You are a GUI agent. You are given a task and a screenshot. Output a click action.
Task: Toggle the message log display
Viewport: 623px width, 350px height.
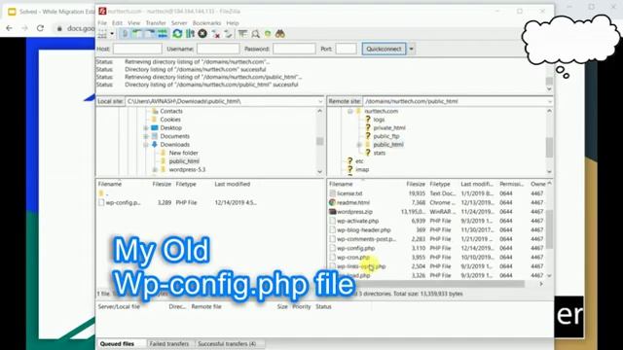pyautogui.click(x=125, y=34)
